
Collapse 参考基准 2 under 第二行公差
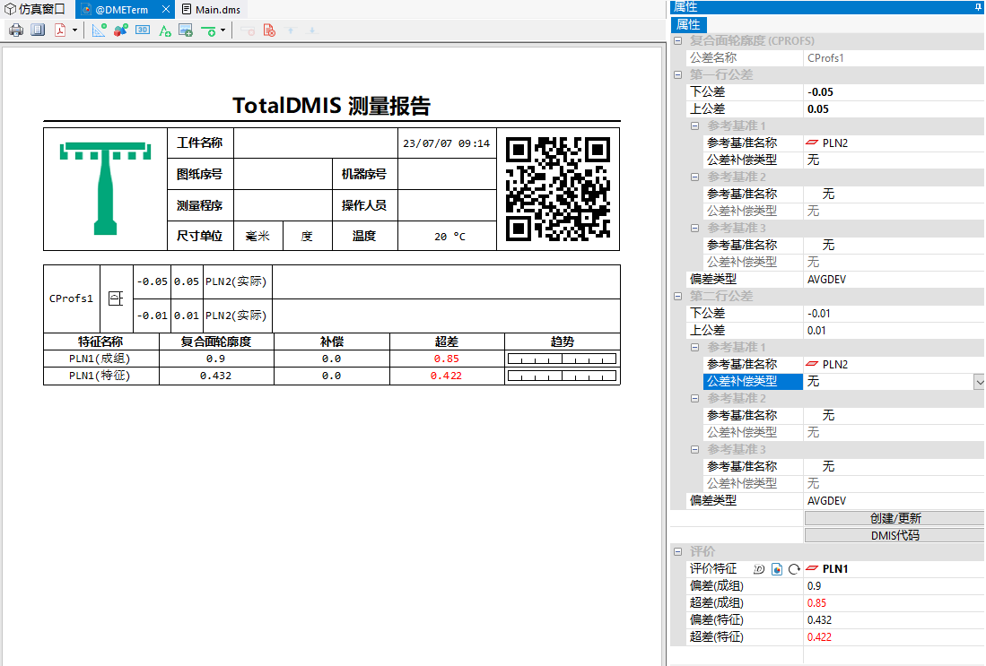pyautogui.click(x=694, y=398)
